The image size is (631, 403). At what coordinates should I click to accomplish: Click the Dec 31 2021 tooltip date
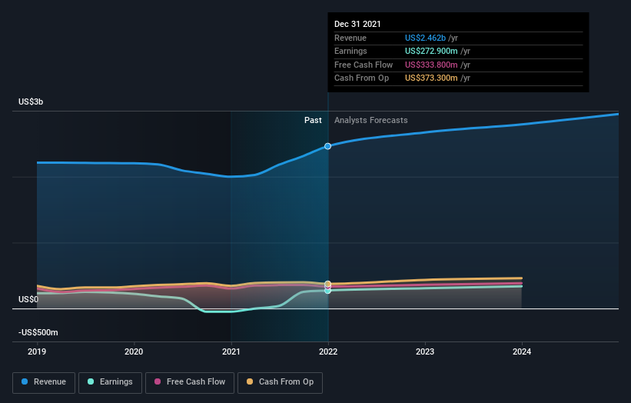click(x=357, y=24)
